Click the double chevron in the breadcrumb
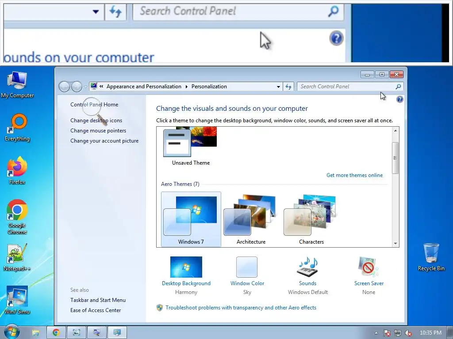 coord(101,86)
